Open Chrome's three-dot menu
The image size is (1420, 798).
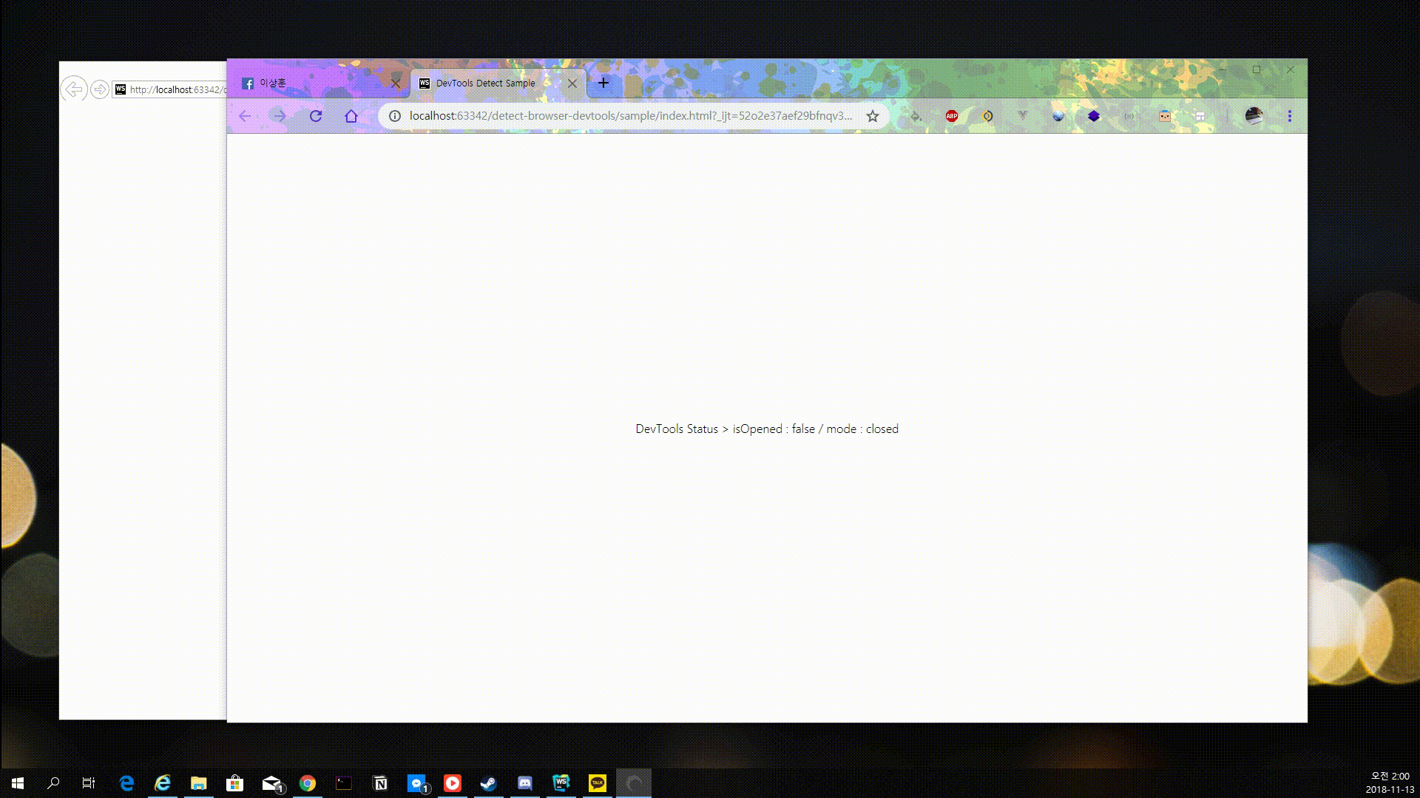point(1289,116)
